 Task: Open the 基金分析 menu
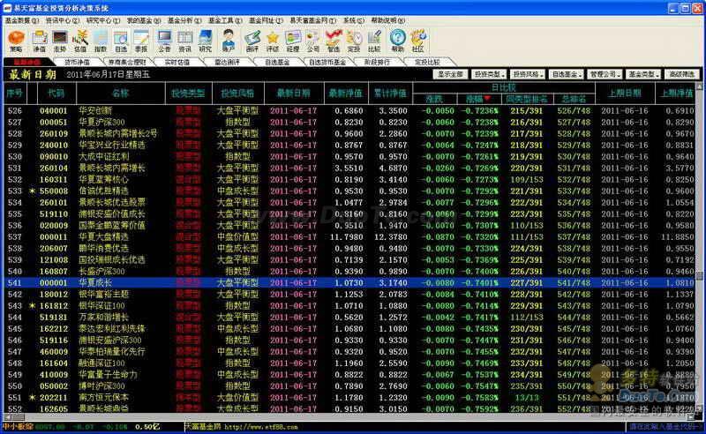click(184, 20)
